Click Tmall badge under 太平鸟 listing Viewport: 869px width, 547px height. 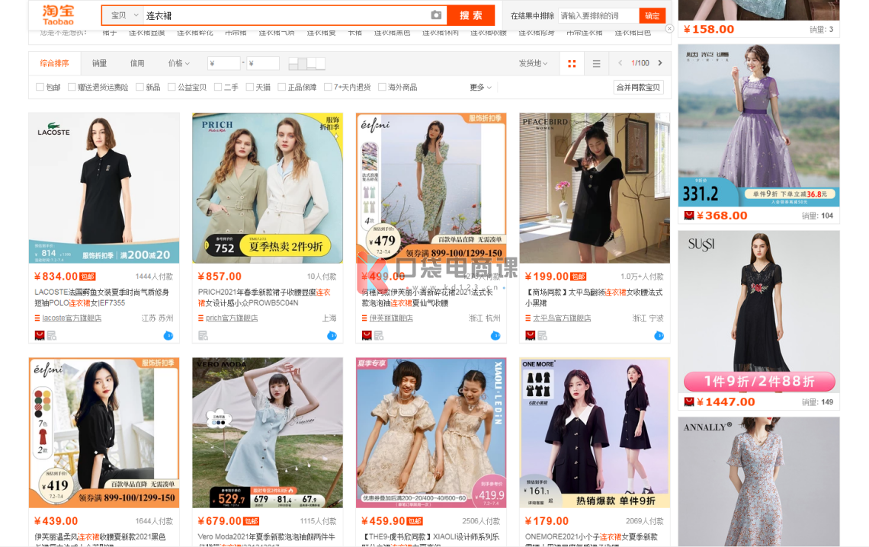tap(530, 335)
